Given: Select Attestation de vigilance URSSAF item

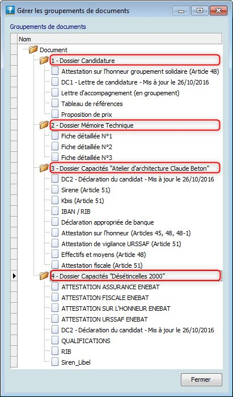Looking at the screenshot, I should pyautogui.click(x=121, y=244).
